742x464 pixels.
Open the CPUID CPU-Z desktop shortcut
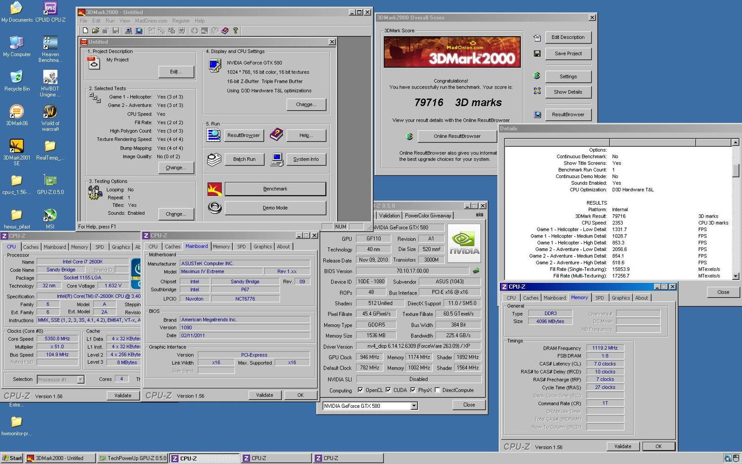click(x=51, y=12)
